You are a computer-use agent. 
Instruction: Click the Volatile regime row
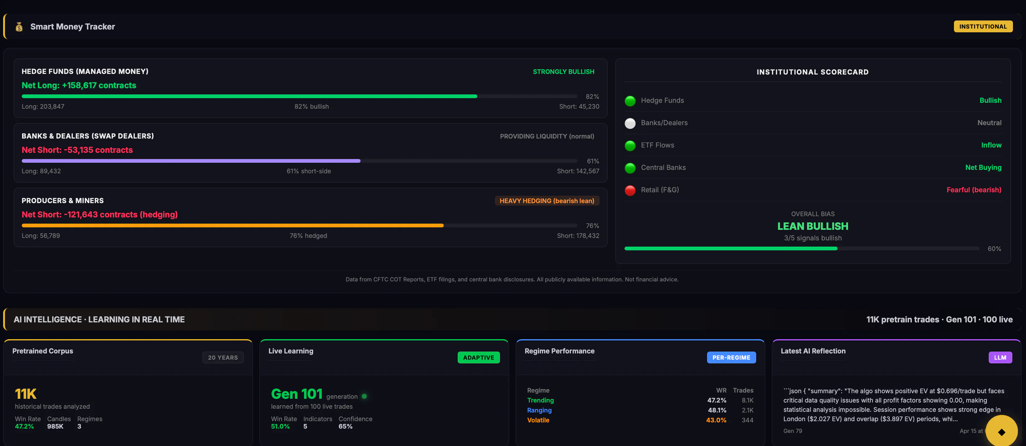click(640, 420)
